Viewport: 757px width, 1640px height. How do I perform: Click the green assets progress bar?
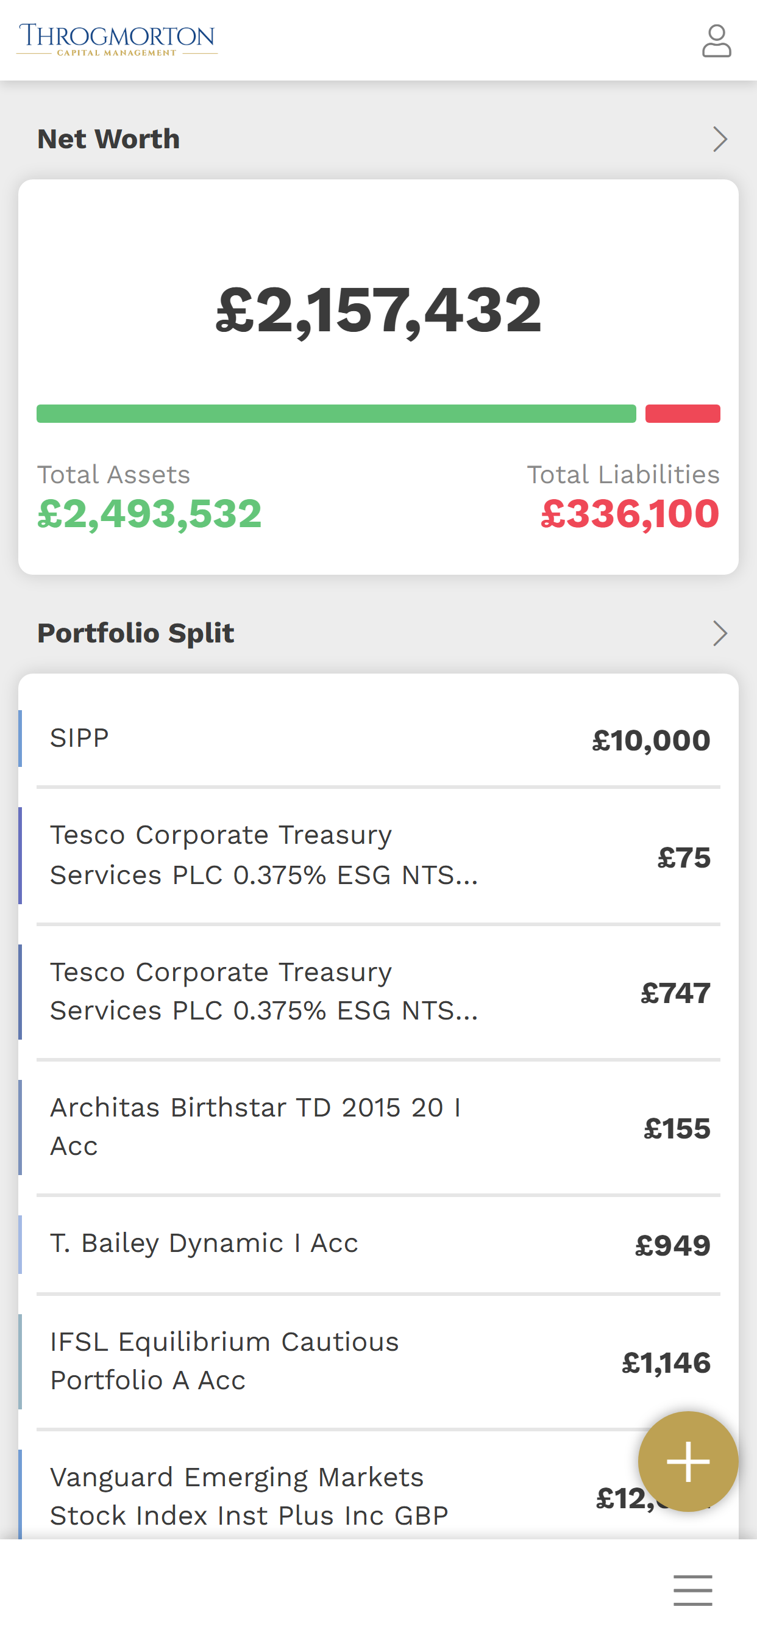(x=336, y=413)
